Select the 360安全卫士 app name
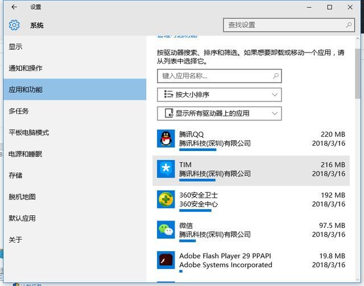This screenshot has height=286, width=364. (x=198, y=195)
